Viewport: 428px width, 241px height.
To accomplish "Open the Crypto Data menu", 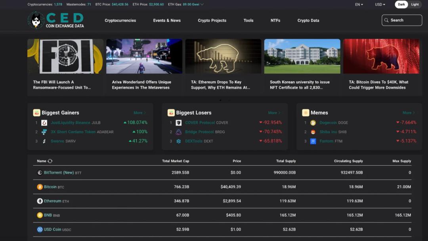I will click(x=308, y=21).
